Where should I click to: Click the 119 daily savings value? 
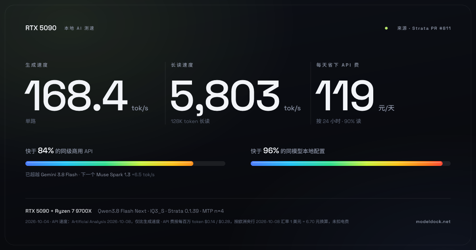click(x=345, y=96)
